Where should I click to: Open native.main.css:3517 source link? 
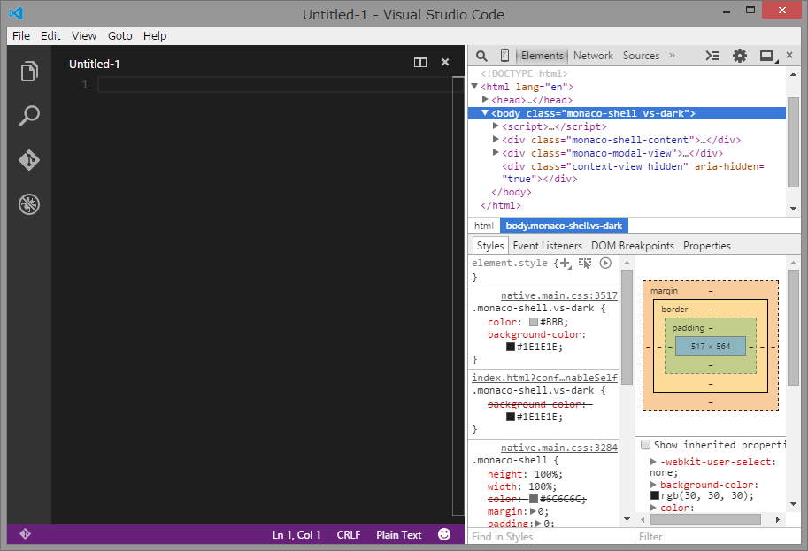(558, 295)
